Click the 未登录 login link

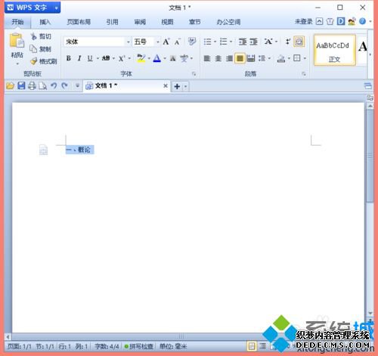(304, 21)
